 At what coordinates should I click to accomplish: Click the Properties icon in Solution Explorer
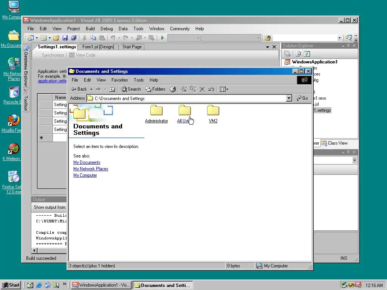[287, 54]
